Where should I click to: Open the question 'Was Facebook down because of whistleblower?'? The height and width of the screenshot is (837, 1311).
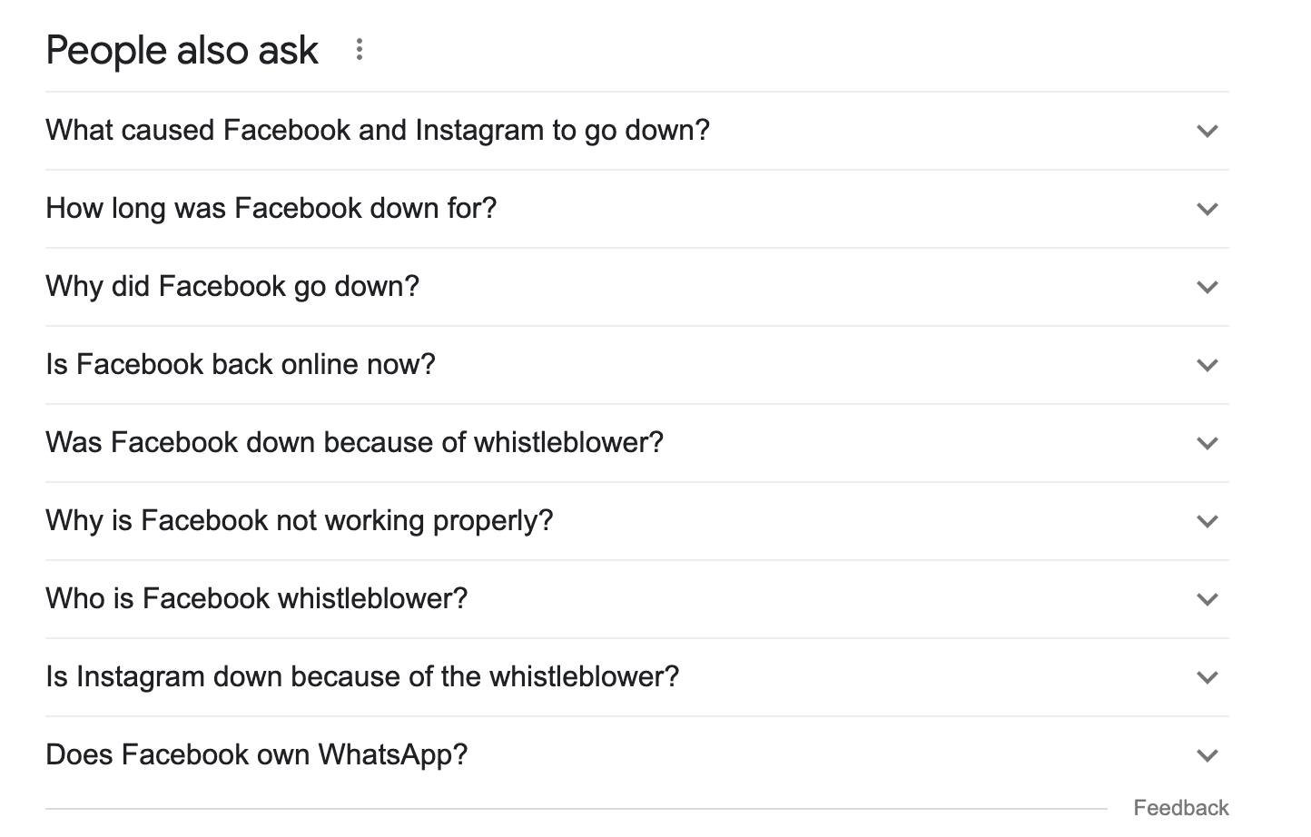coord(355,443)
